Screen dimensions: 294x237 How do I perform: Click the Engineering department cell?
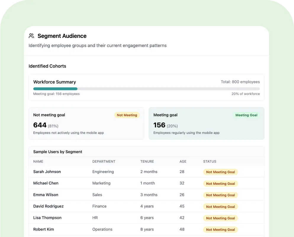[103, 172]
